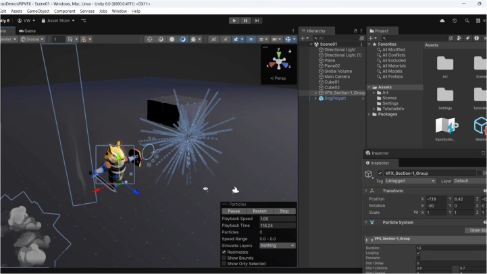Open the Global handle rotation dropdown
The width and height of the screenshot is (487, 274).
coord(32,39)
